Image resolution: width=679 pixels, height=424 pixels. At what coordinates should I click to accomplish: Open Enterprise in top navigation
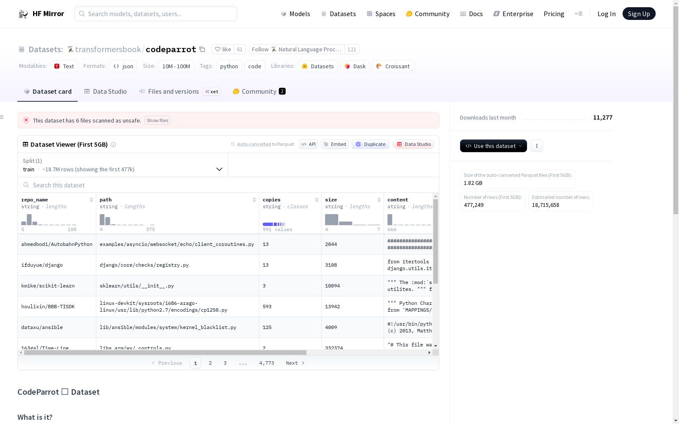pyautogui.click(x=513, y=14)
